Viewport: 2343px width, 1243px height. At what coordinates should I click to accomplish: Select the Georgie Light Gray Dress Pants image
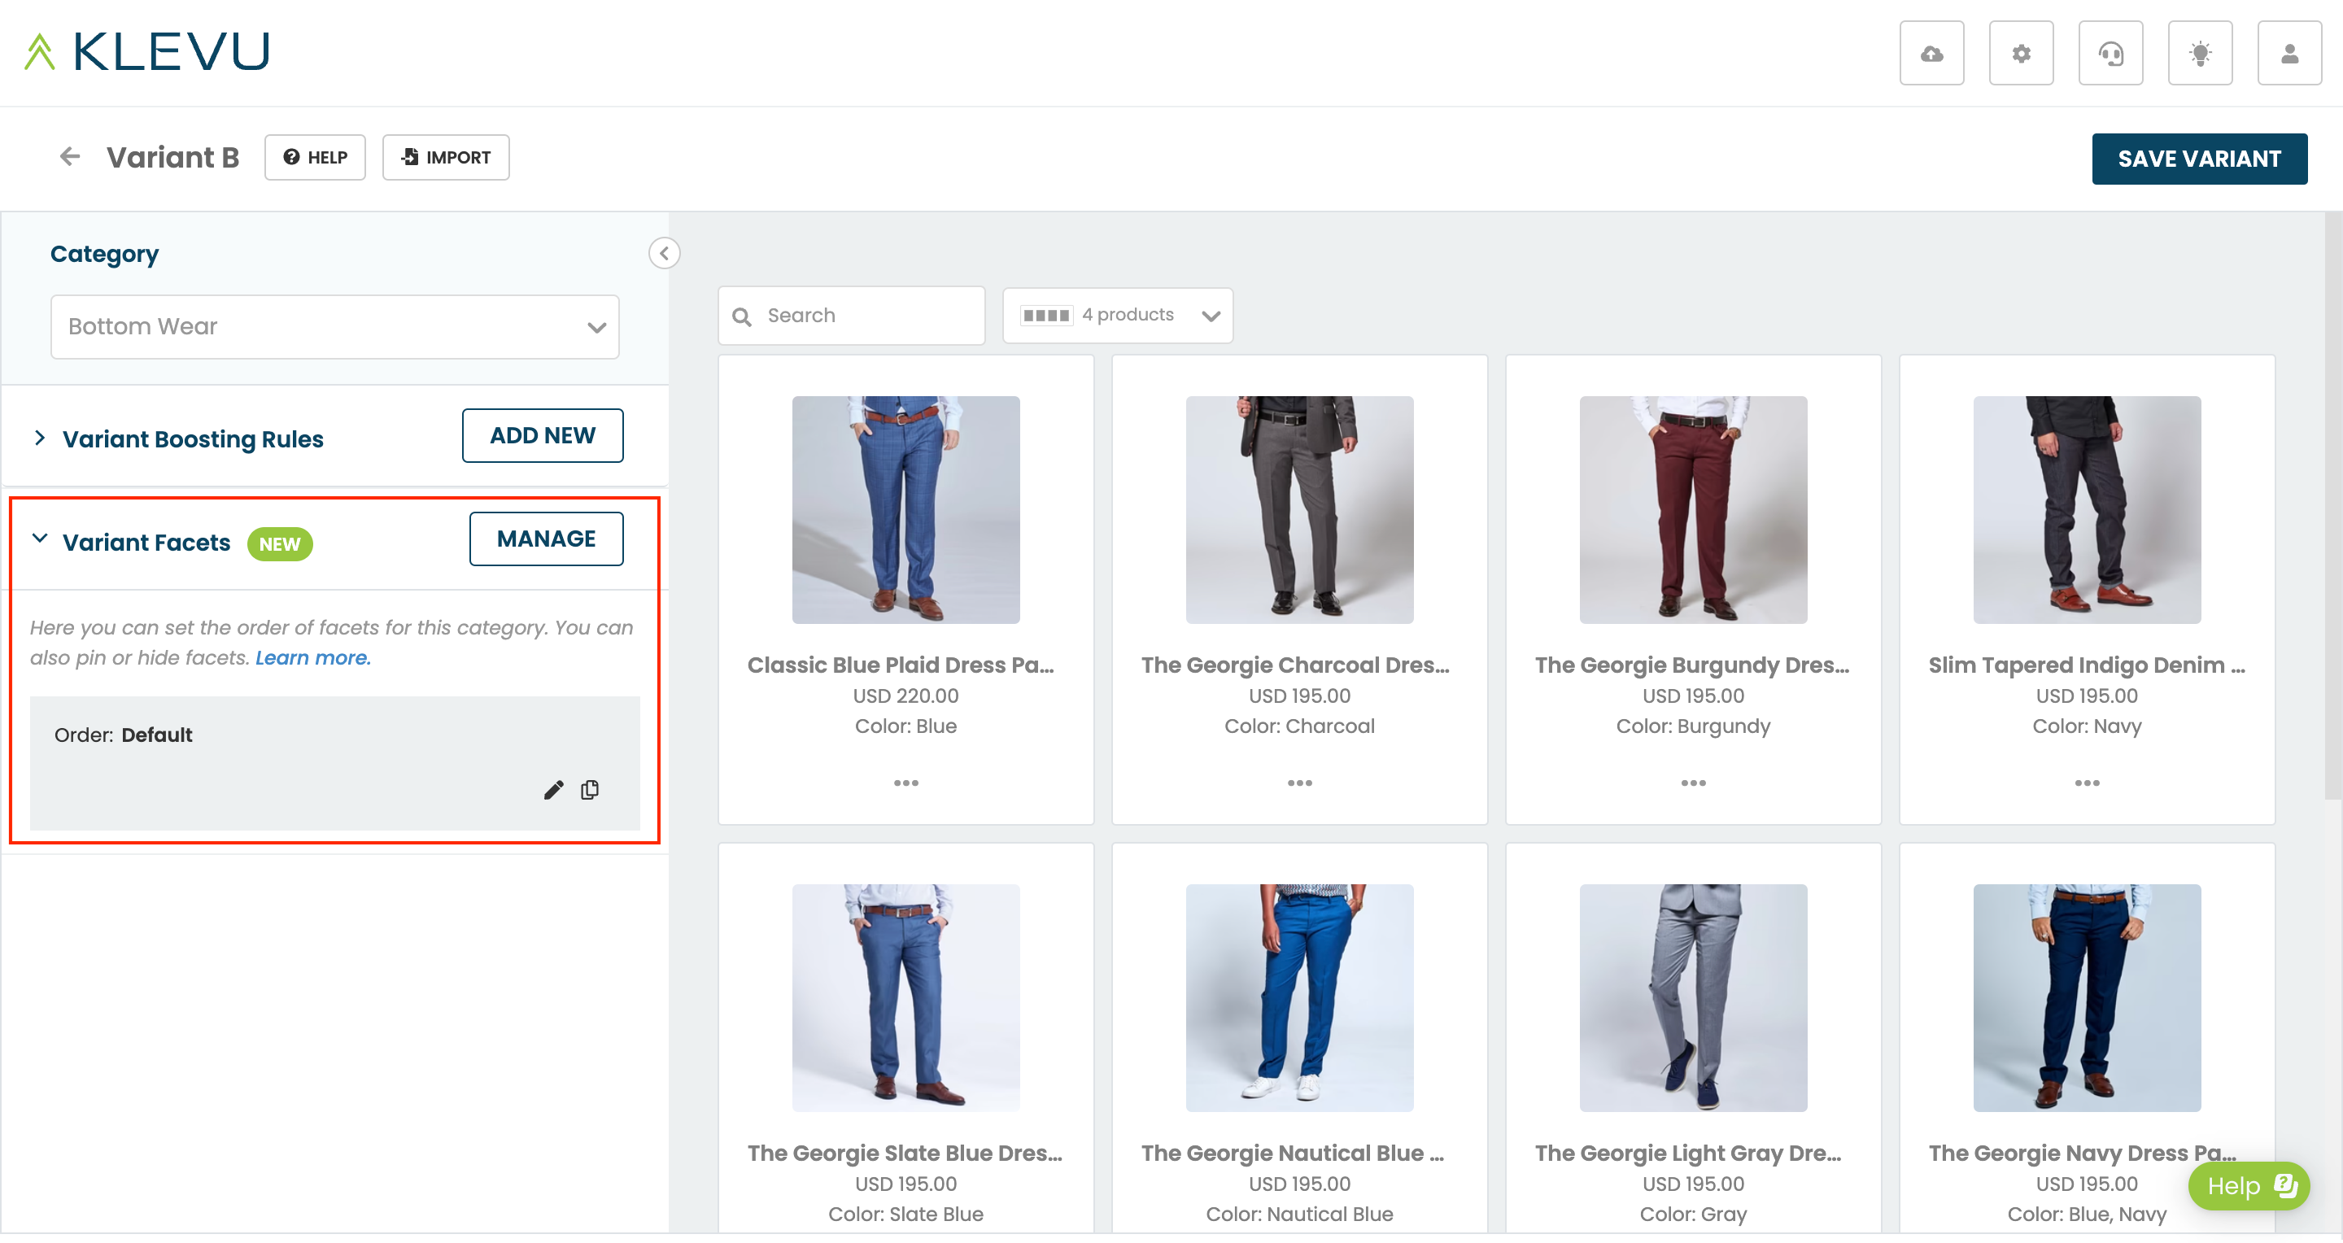[1694, 998]
